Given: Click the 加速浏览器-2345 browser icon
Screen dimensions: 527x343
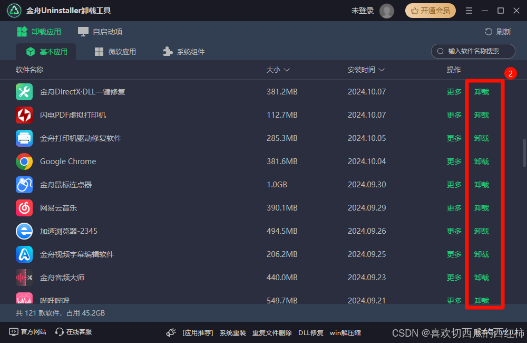Looking at the screenshot, I should [x=24, y=231].
